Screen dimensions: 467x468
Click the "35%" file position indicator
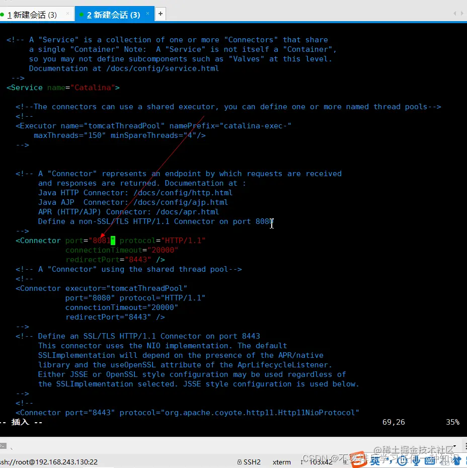tap(452, 422)
